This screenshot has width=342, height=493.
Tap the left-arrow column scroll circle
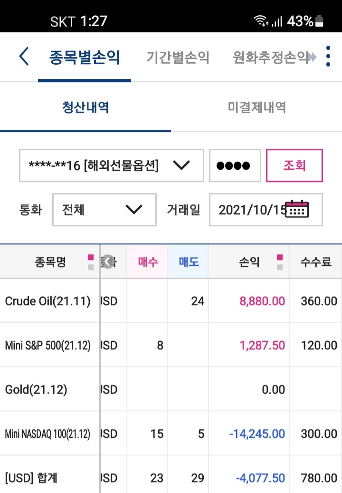click(108, 261)
